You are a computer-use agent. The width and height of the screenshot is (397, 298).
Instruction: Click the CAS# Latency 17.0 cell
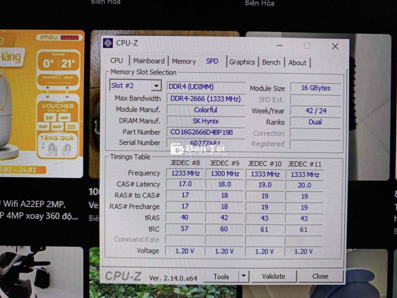[185, 184]
